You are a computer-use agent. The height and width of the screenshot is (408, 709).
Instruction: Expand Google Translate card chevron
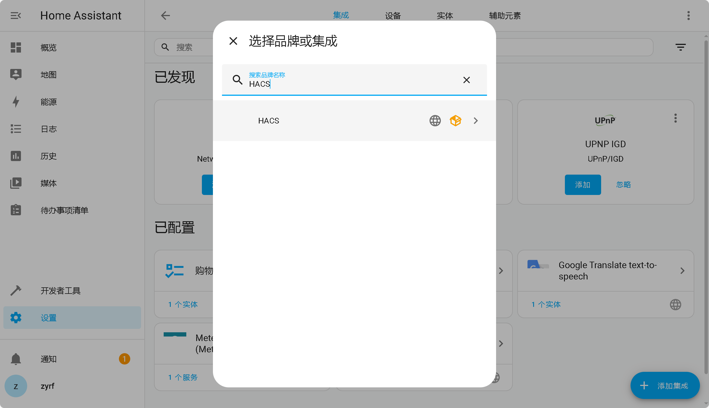tap(682, 271)
